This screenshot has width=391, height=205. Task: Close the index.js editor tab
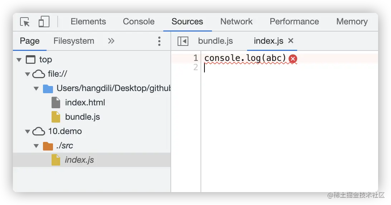(x=291, y=41)
